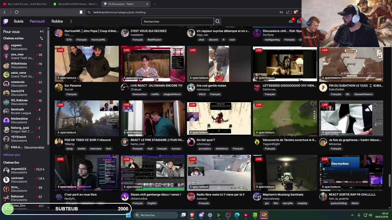Focus the Rechercher search field
Screen dimensions: 392x220
[178, 21]
